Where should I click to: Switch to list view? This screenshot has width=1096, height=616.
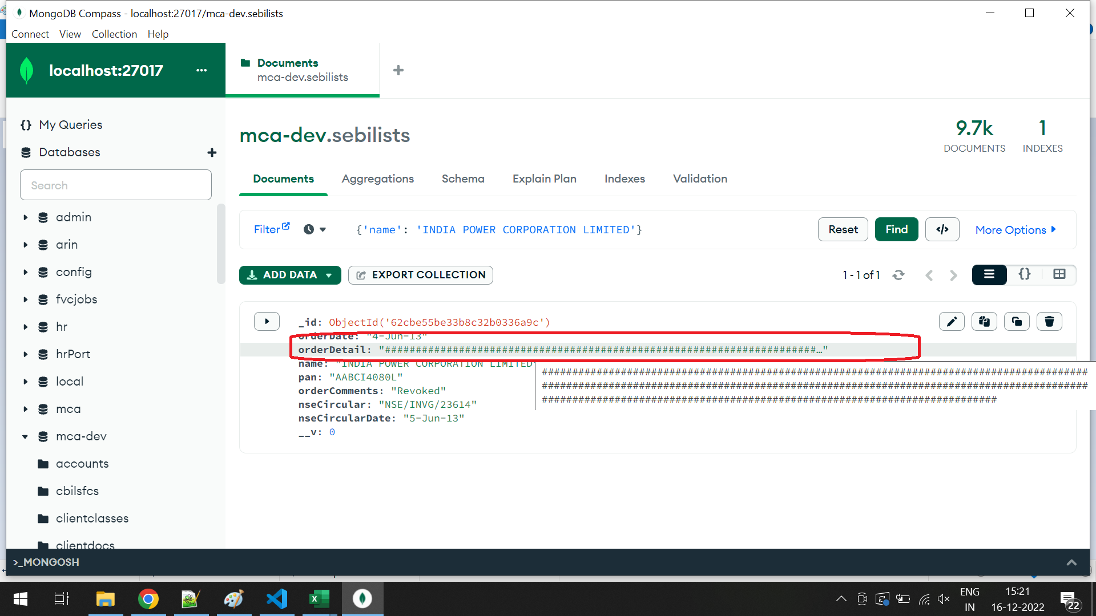coord(989,275)
